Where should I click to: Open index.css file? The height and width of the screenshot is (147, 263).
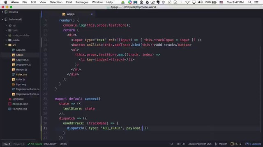(21, 74)
